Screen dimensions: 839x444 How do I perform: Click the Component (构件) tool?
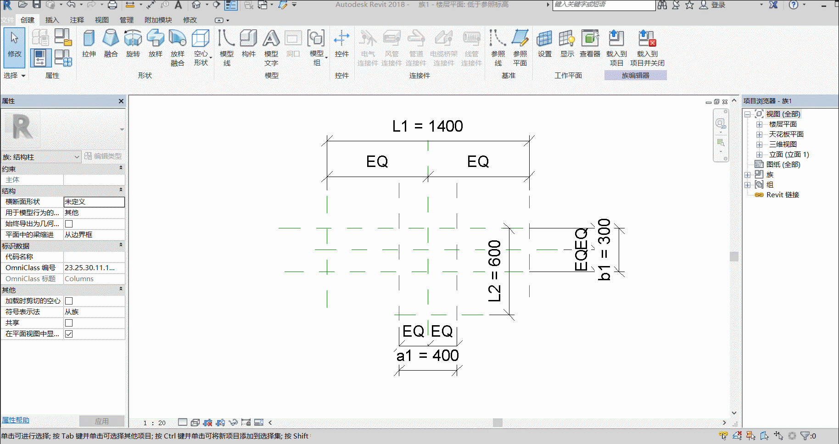(248, 44)
